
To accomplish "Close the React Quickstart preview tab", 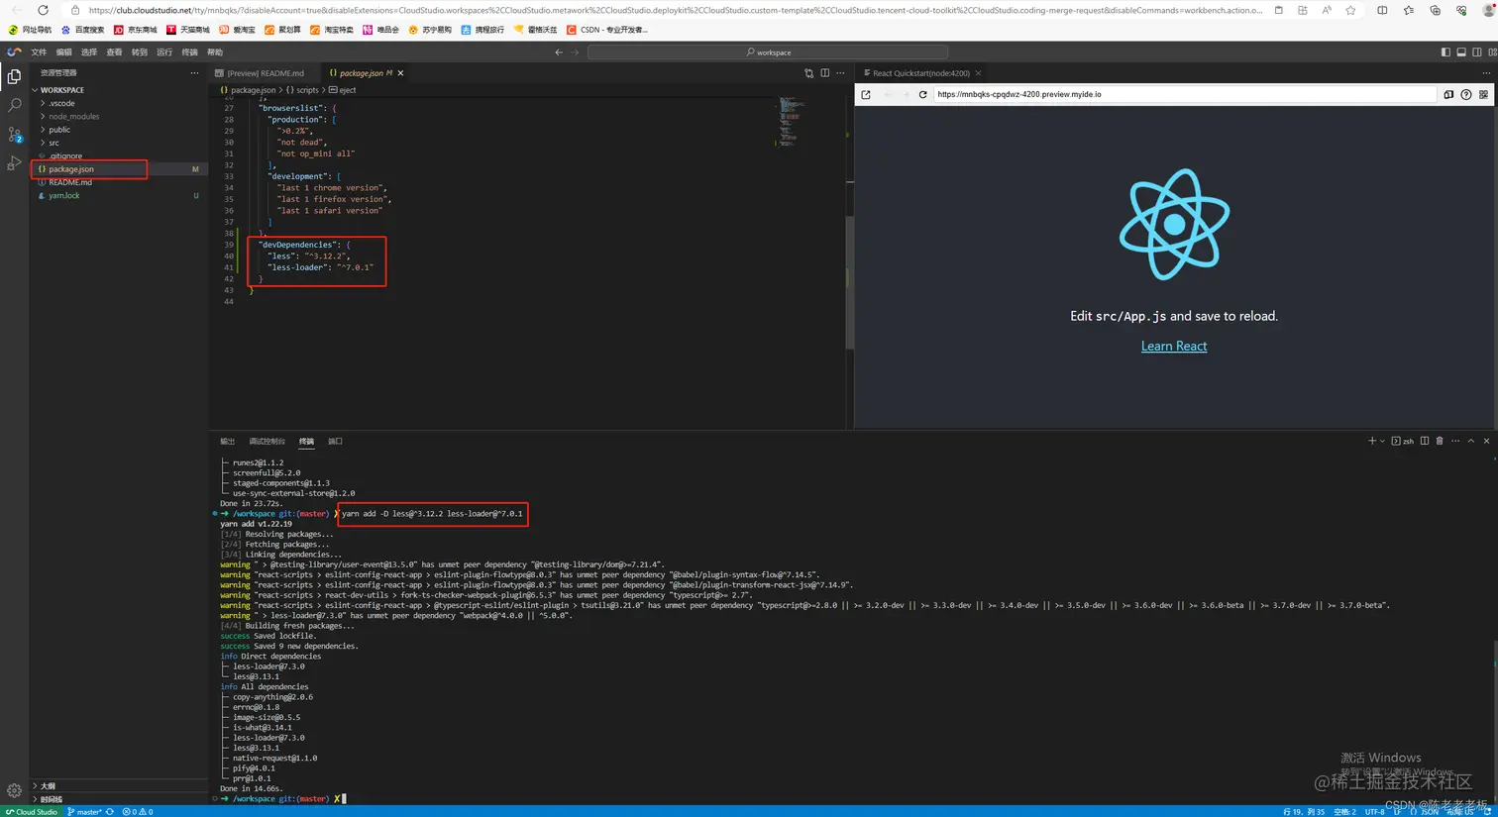I will click(x=978, y=73).
